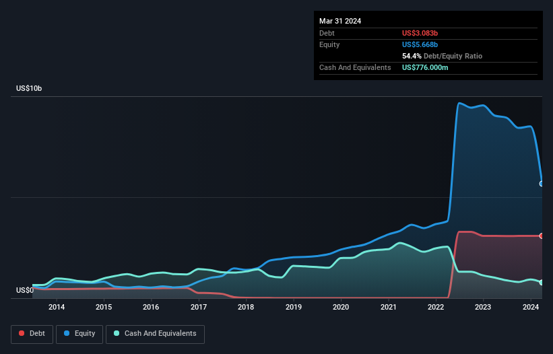Click the 2015 x-axis label

tap(104, 307)
